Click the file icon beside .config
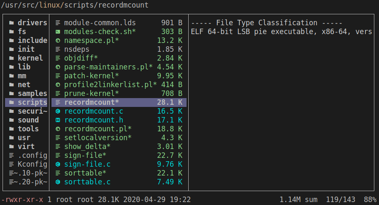379x205 pixels. coord(11,155)
